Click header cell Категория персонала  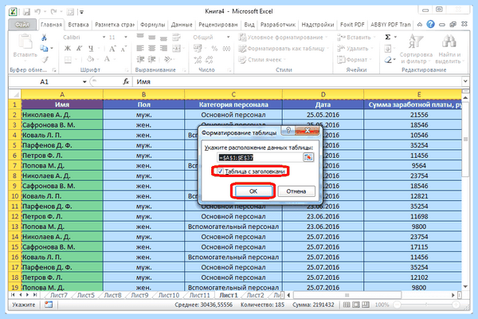(x=233, y=104)
